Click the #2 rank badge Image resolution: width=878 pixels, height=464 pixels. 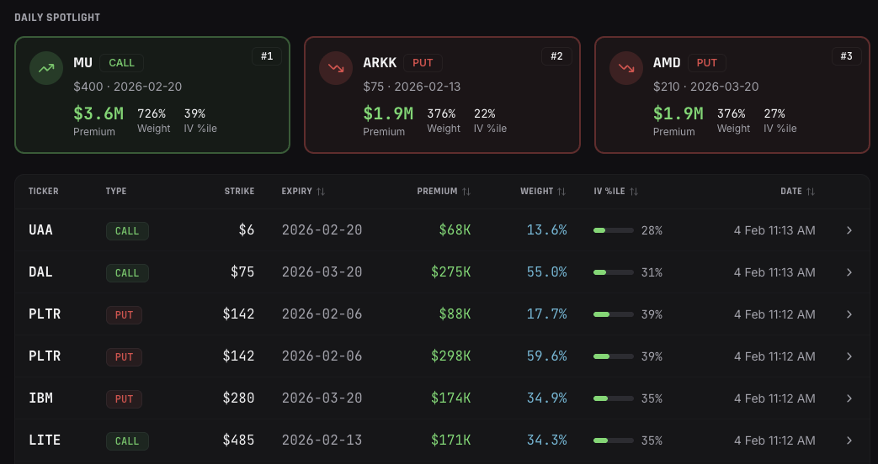(x=556, y=56)
